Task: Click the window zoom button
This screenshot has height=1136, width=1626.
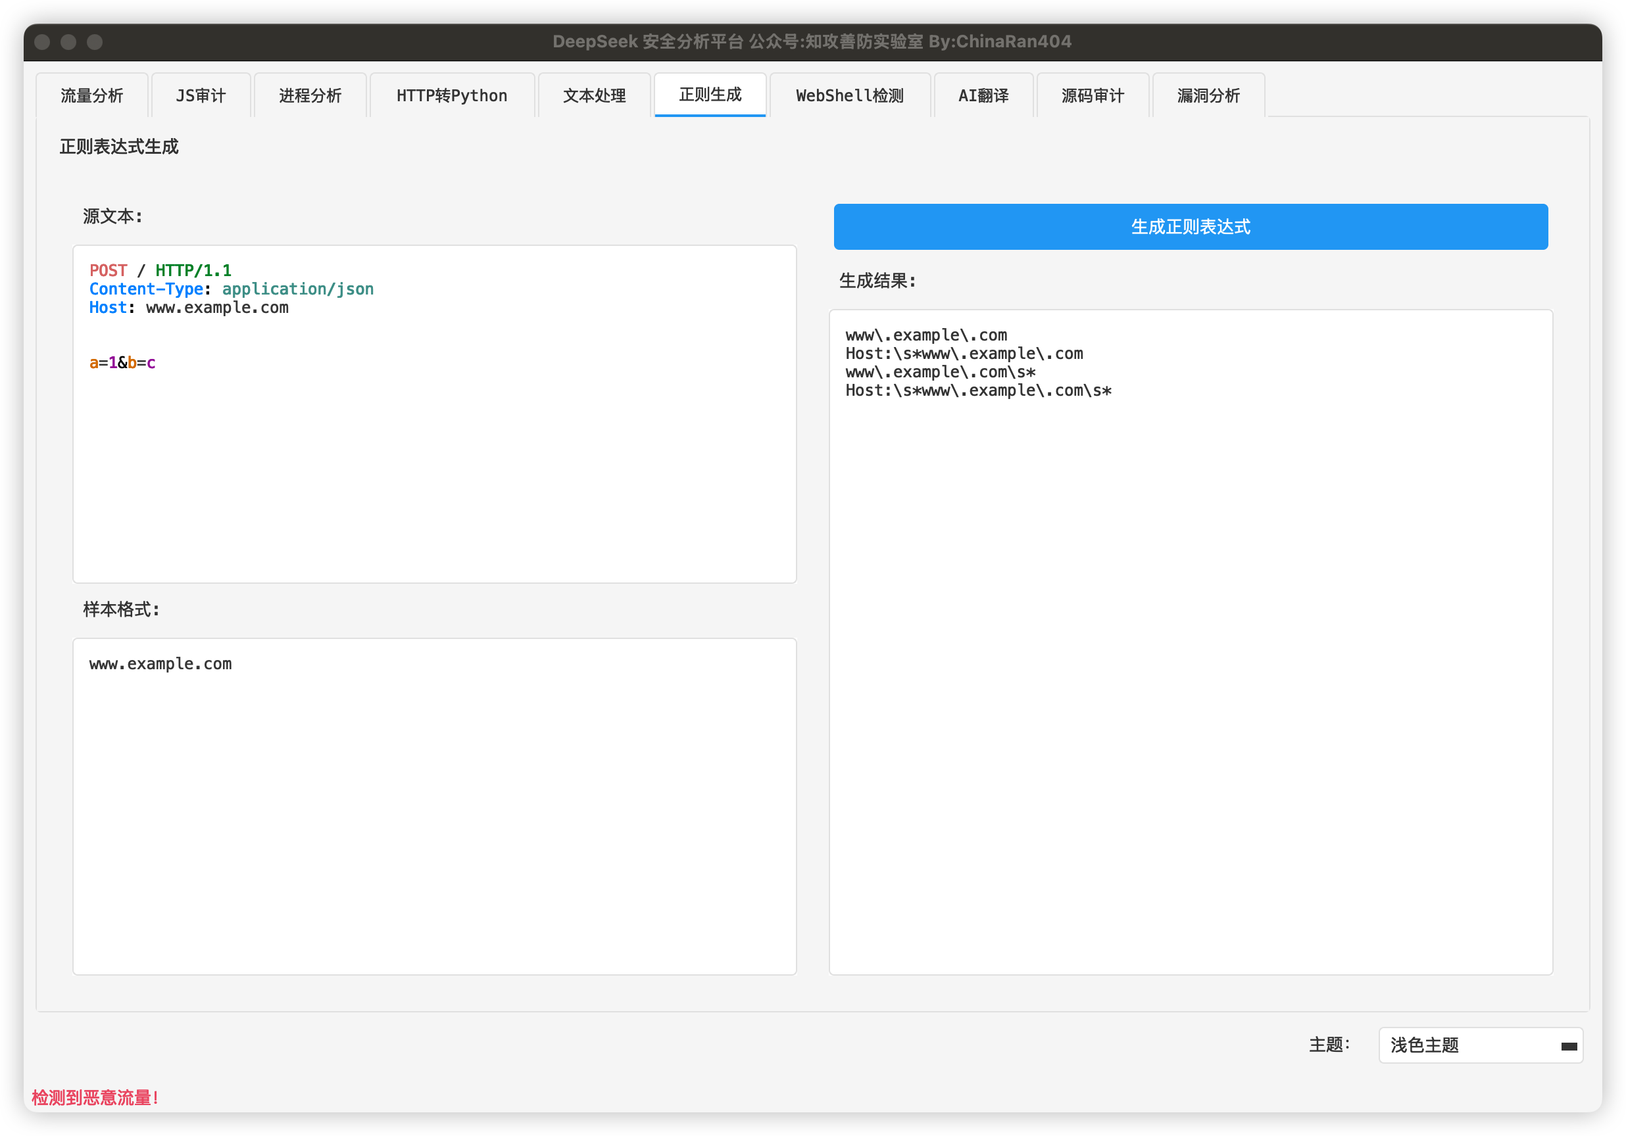Action: click(x=95, y=42)
